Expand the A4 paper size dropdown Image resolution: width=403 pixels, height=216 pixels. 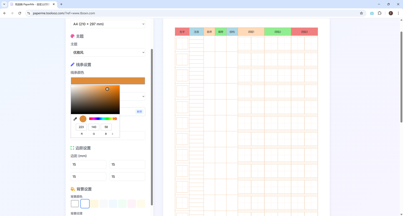pos(108,24)
